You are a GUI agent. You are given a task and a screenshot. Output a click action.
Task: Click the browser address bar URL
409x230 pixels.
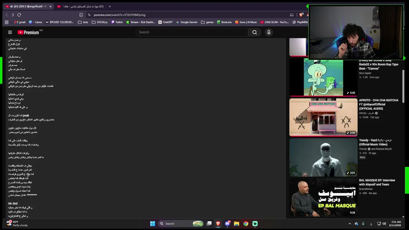120,15
